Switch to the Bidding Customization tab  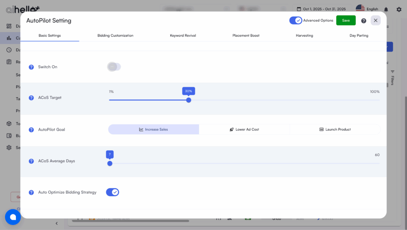[115, 35]
